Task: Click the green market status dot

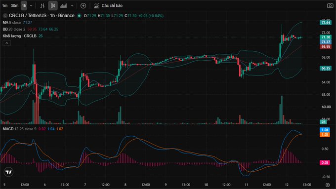Action: tap(79, 16)
